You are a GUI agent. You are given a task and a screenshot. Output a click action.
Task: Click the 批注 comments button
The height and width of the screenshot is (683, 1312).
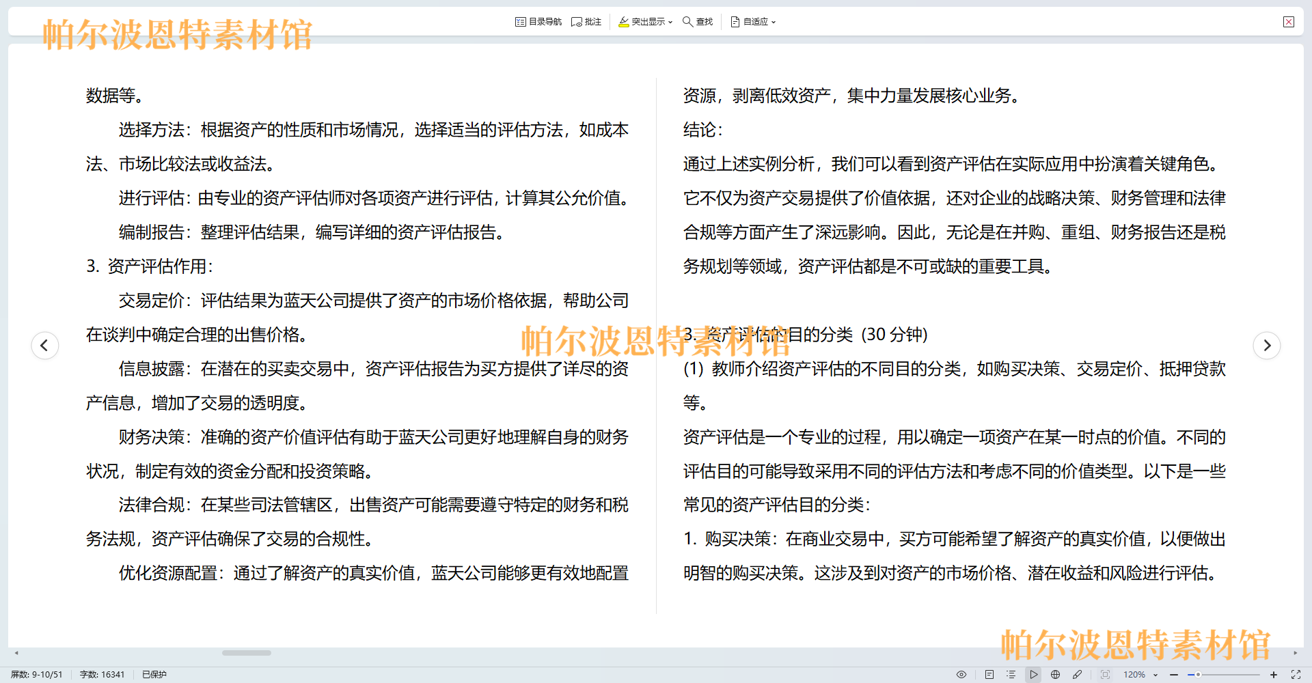coord(586,22)
